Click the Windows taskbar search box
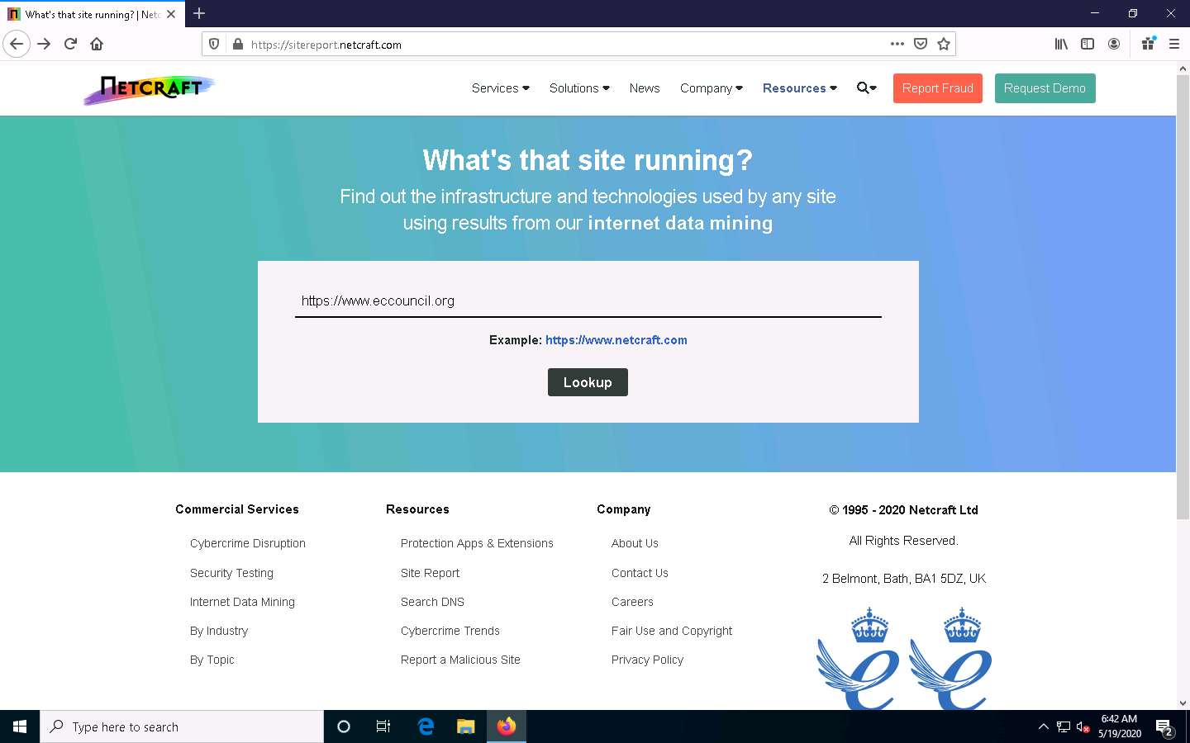The image size is (1190, 743). coord(182,726)
